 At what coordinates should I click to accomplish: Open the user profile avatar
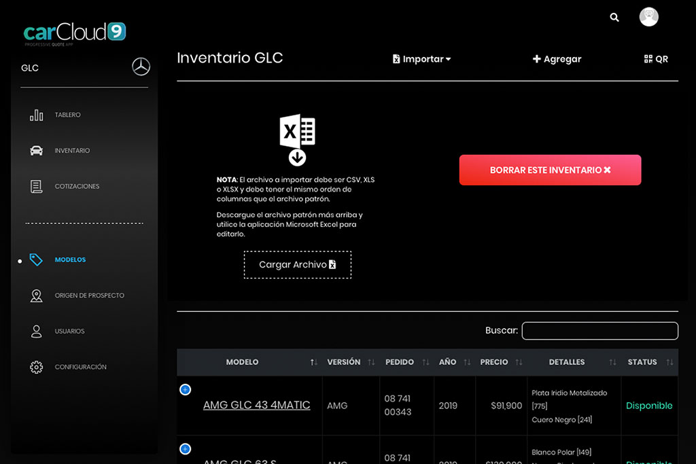pyautogui.click(x=648, y=17)
